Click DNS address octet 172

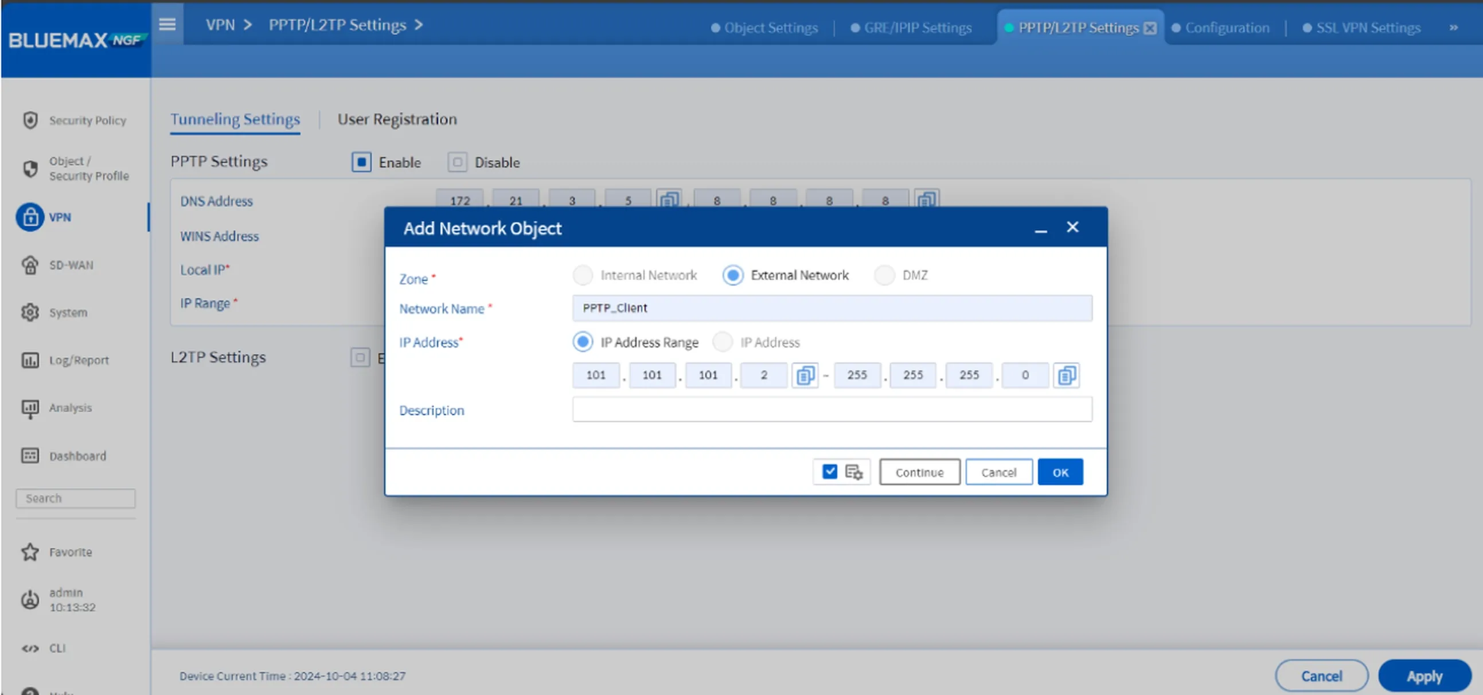pos(459,199)
